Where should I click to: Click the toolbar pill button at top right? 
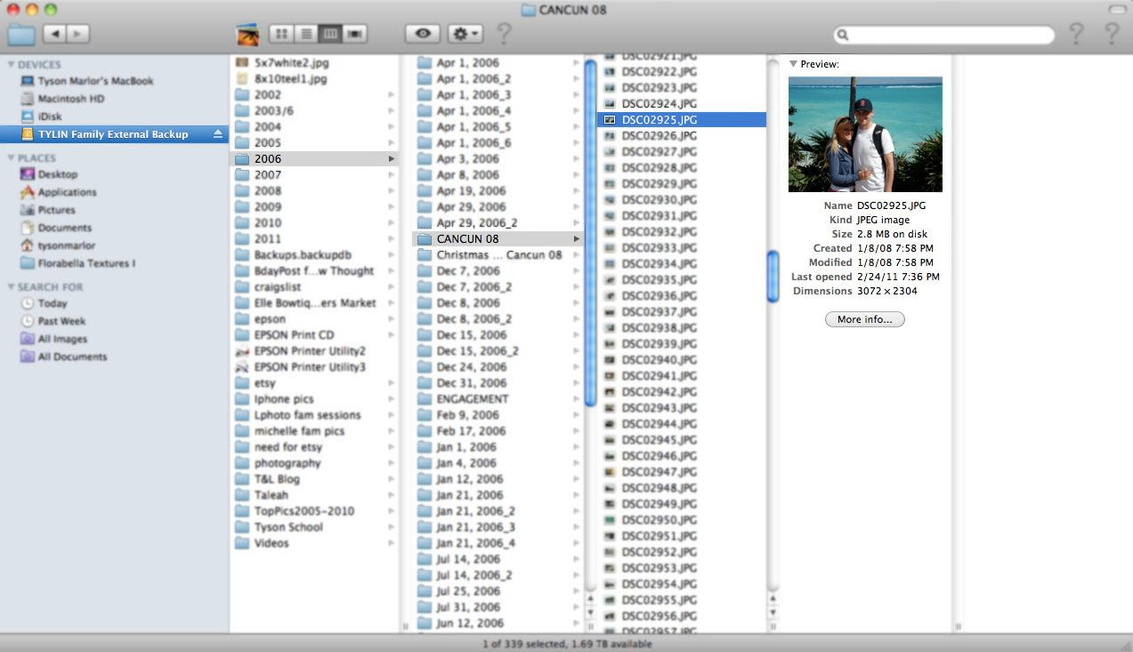coord(1116,8)
